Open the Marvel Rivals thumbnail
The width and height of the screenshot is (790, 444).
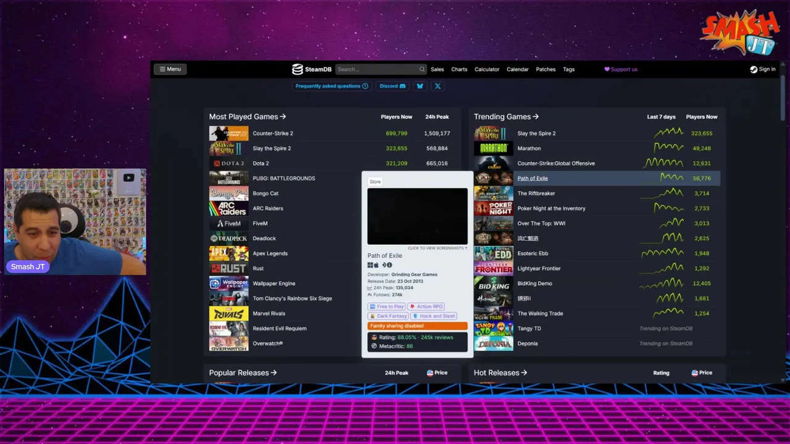click(x=228, y=313)
